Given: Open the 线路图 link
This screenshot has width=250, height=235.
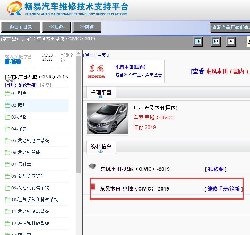Looking at the screenshot, I should click(x=216, y=169).
